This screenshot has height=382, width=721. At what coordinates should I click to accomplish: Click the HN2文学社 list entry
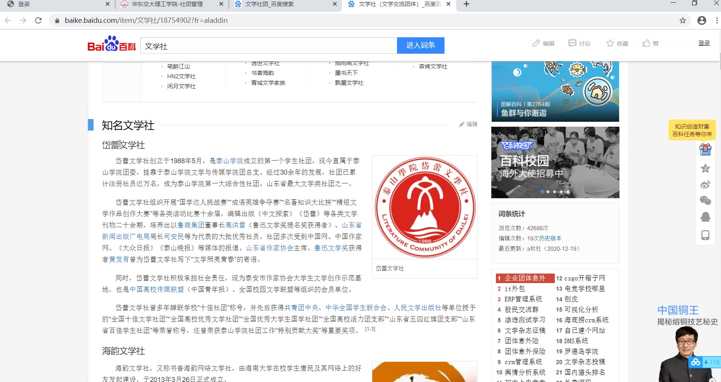[181, 76]
